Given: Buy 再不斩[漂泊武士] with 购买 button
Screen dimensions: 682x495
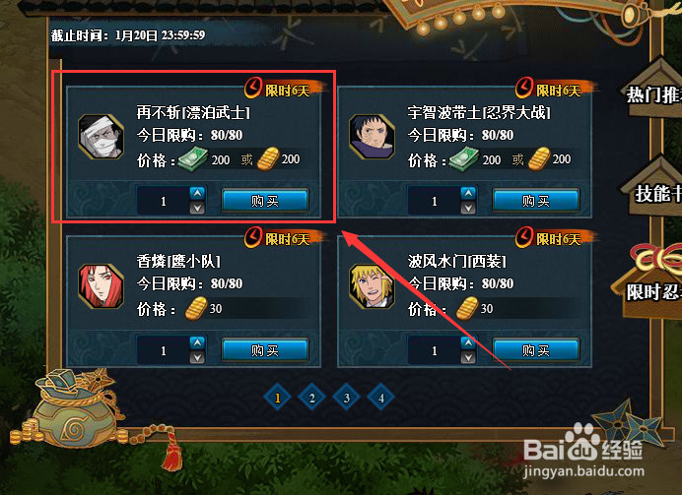Looking at the screenshot, I should point(265,201).
